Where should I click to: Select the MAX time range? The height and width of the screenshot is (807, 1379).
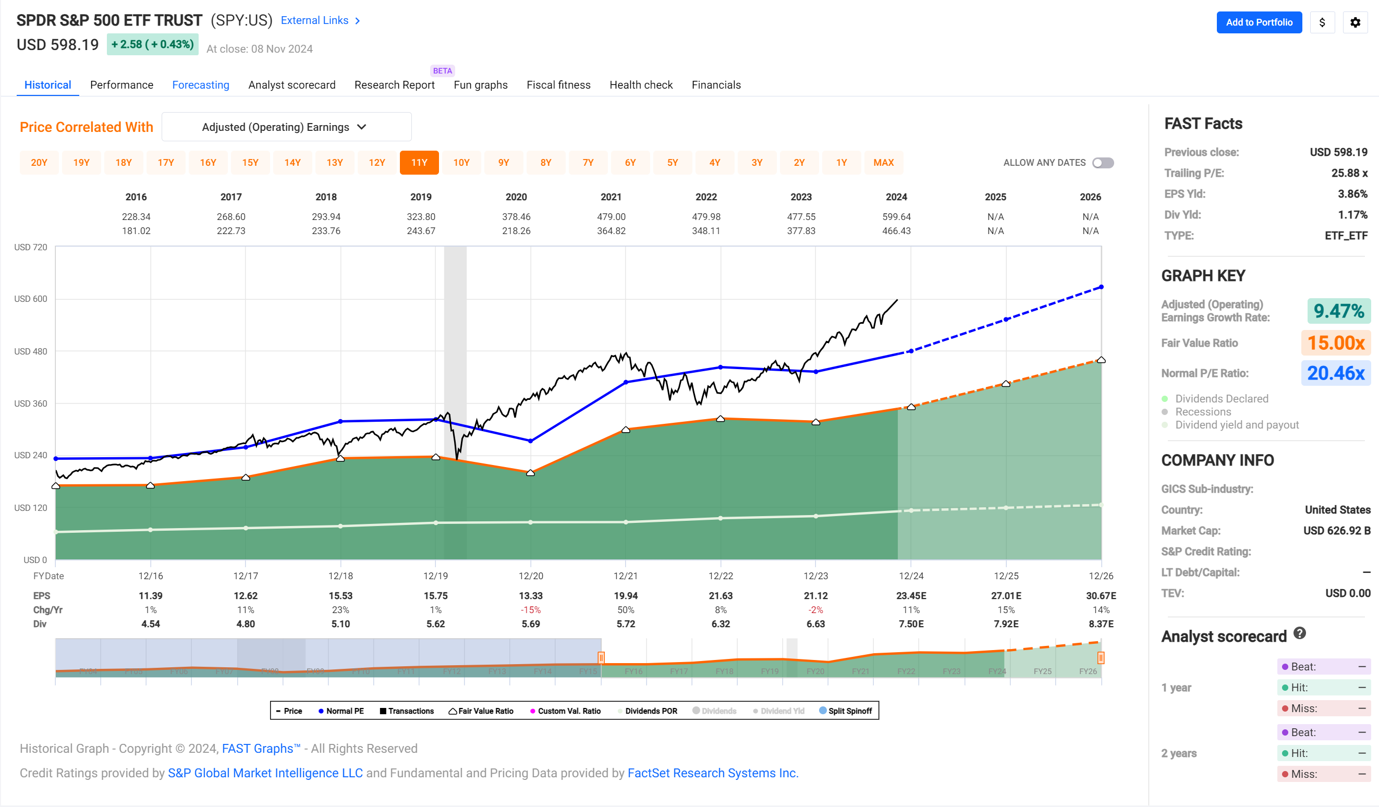tap(883, 163)
